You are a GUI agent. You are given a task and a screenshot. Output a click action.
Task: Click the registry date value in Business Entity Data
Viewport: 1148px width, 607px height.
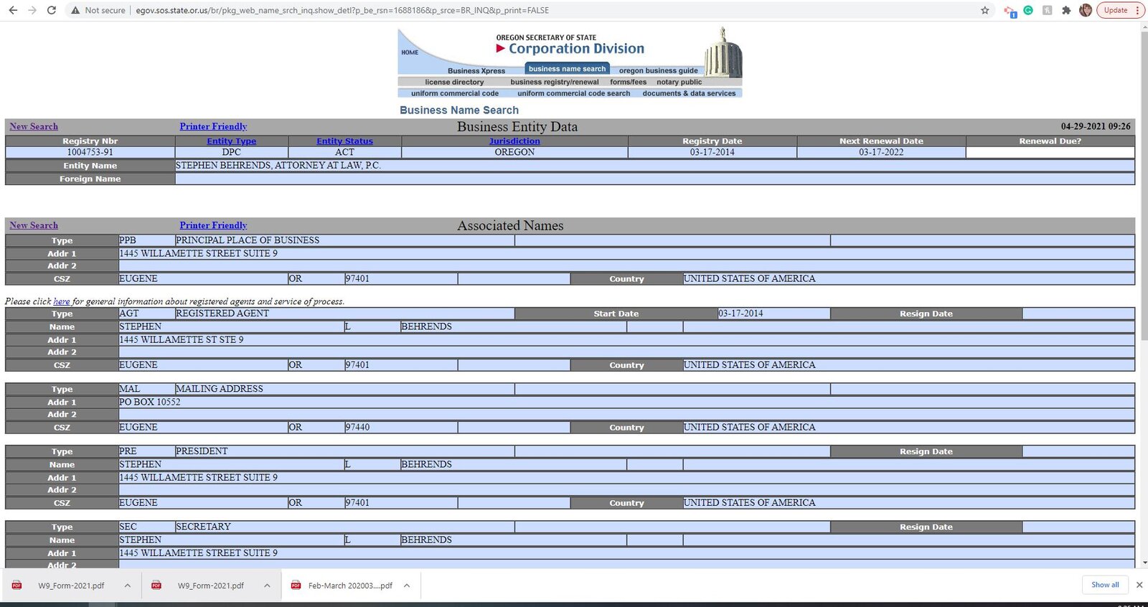pos(712,152)
